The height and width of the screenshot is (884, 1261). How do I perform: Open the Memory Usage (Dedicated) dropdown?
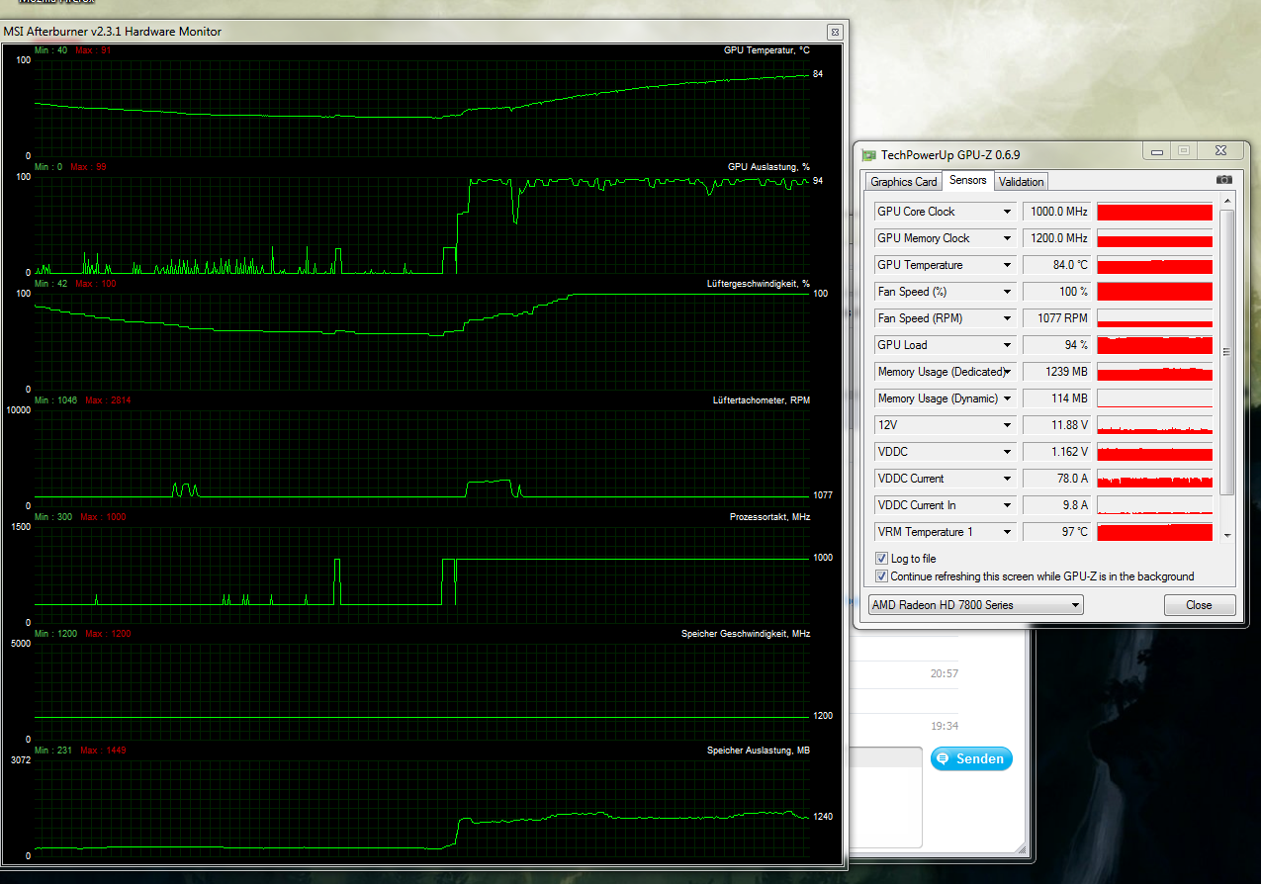(1007, 372)
